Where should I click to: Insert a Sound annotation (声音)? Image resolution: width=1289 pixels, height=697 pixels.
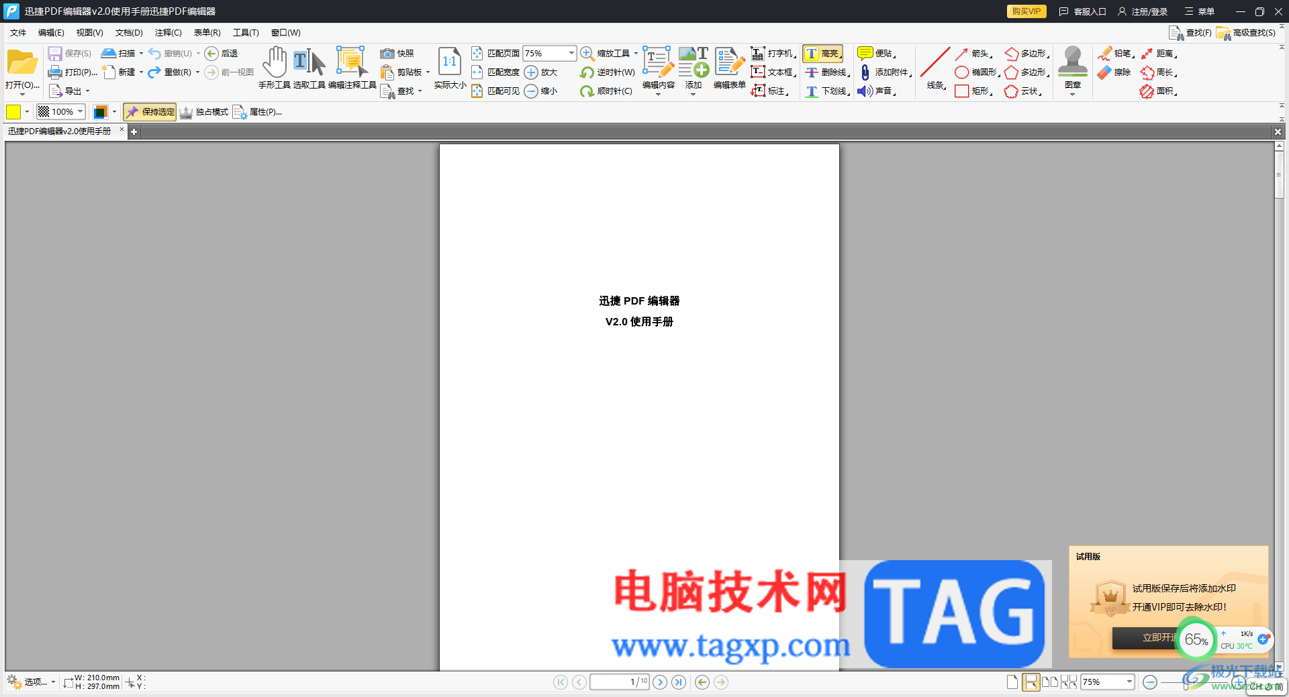(x=877, y=91)
